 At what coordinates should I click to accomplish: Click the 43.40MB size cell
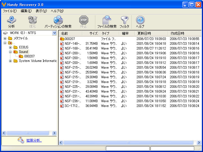click(x=92, y=91)
